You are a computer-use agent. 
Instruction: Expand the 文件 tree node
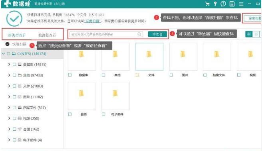click(9, 86)
